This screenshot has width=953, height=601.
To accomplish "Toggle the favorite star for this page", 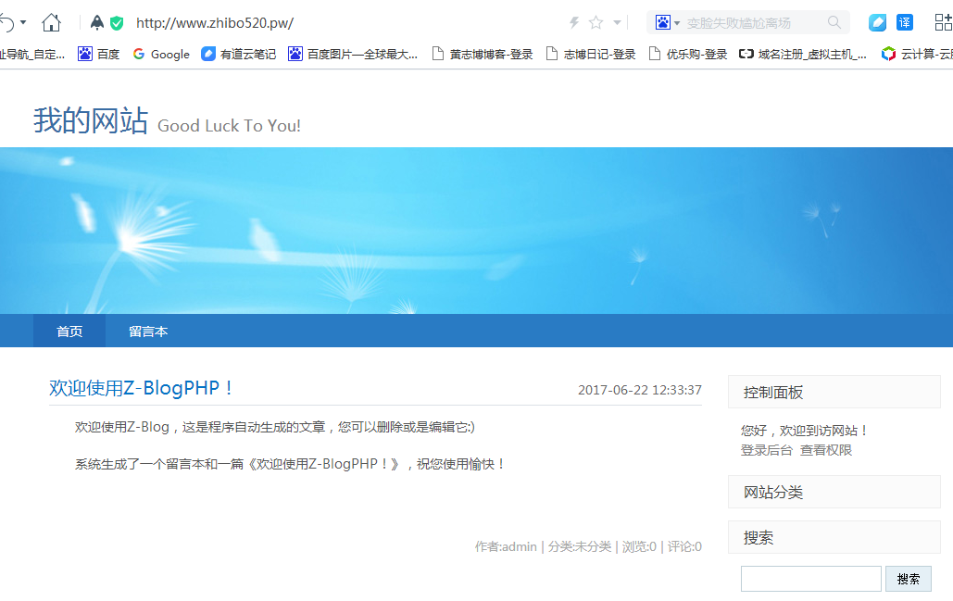I will [x=596, y=22].
